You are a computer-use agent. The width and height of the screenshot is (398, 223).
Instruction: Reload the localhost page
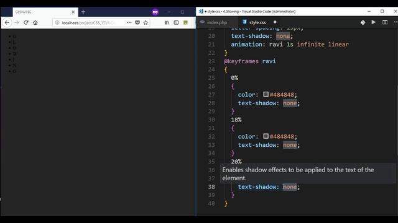[26, 22]
